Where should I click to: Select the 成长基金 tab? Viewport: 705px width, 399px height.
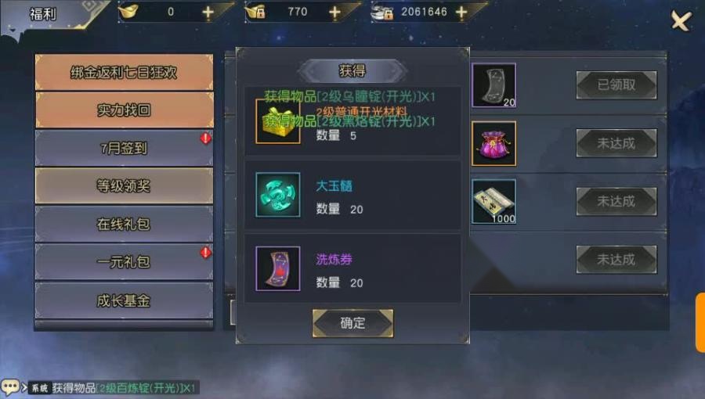[x=124, y=300]
